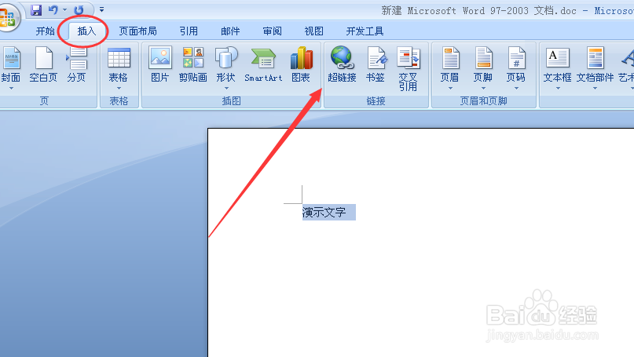Expand the 文本框 dropdown arrow
634x357 pixels.
pos(558,88)
